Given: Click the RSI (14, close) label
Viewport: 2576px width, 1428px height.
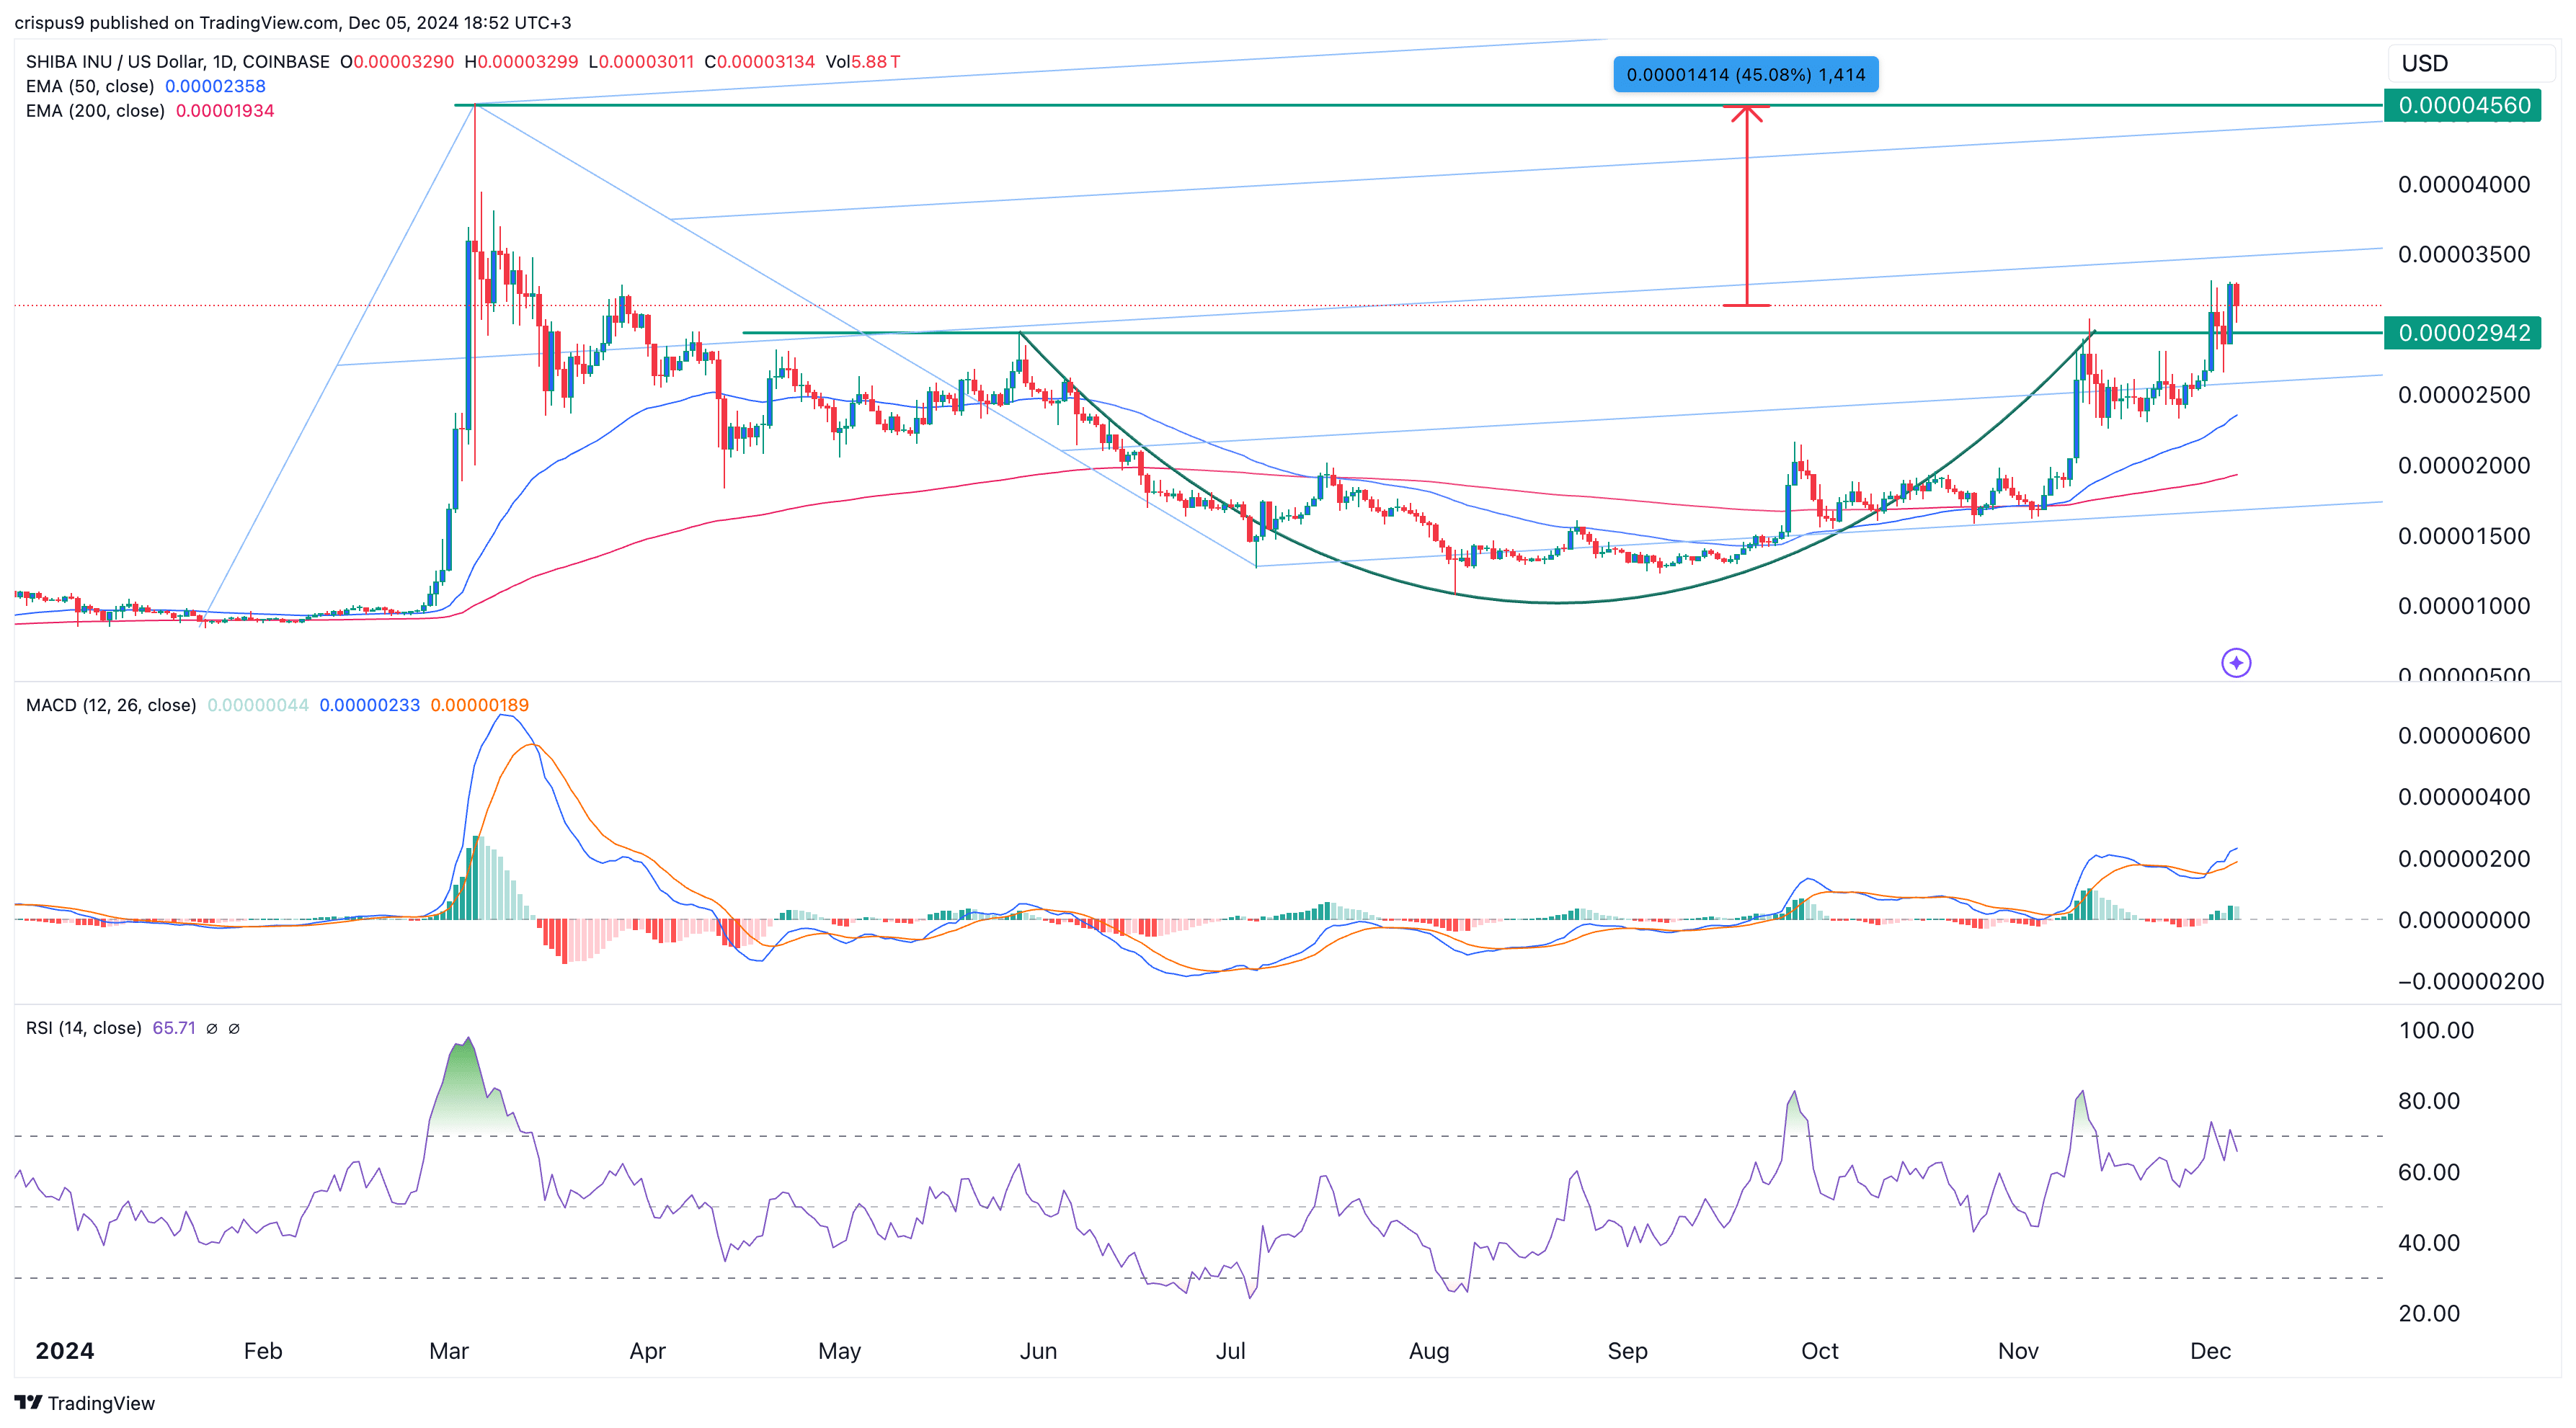Looking at the screenshot, I should pyautogui.click(x=84, y=1028).
